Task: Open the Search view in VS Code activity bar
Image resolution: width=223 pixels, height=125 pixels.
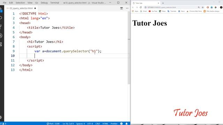Action: (x=1, y=18)
